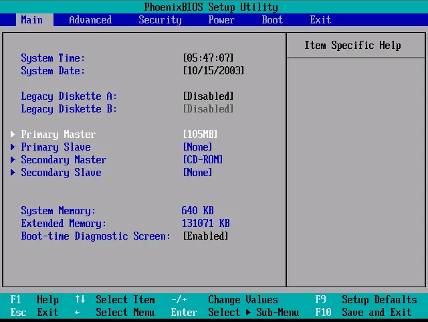Switch to the Boot tab
The width and height of the screenshot is (428, 322).
272,20
